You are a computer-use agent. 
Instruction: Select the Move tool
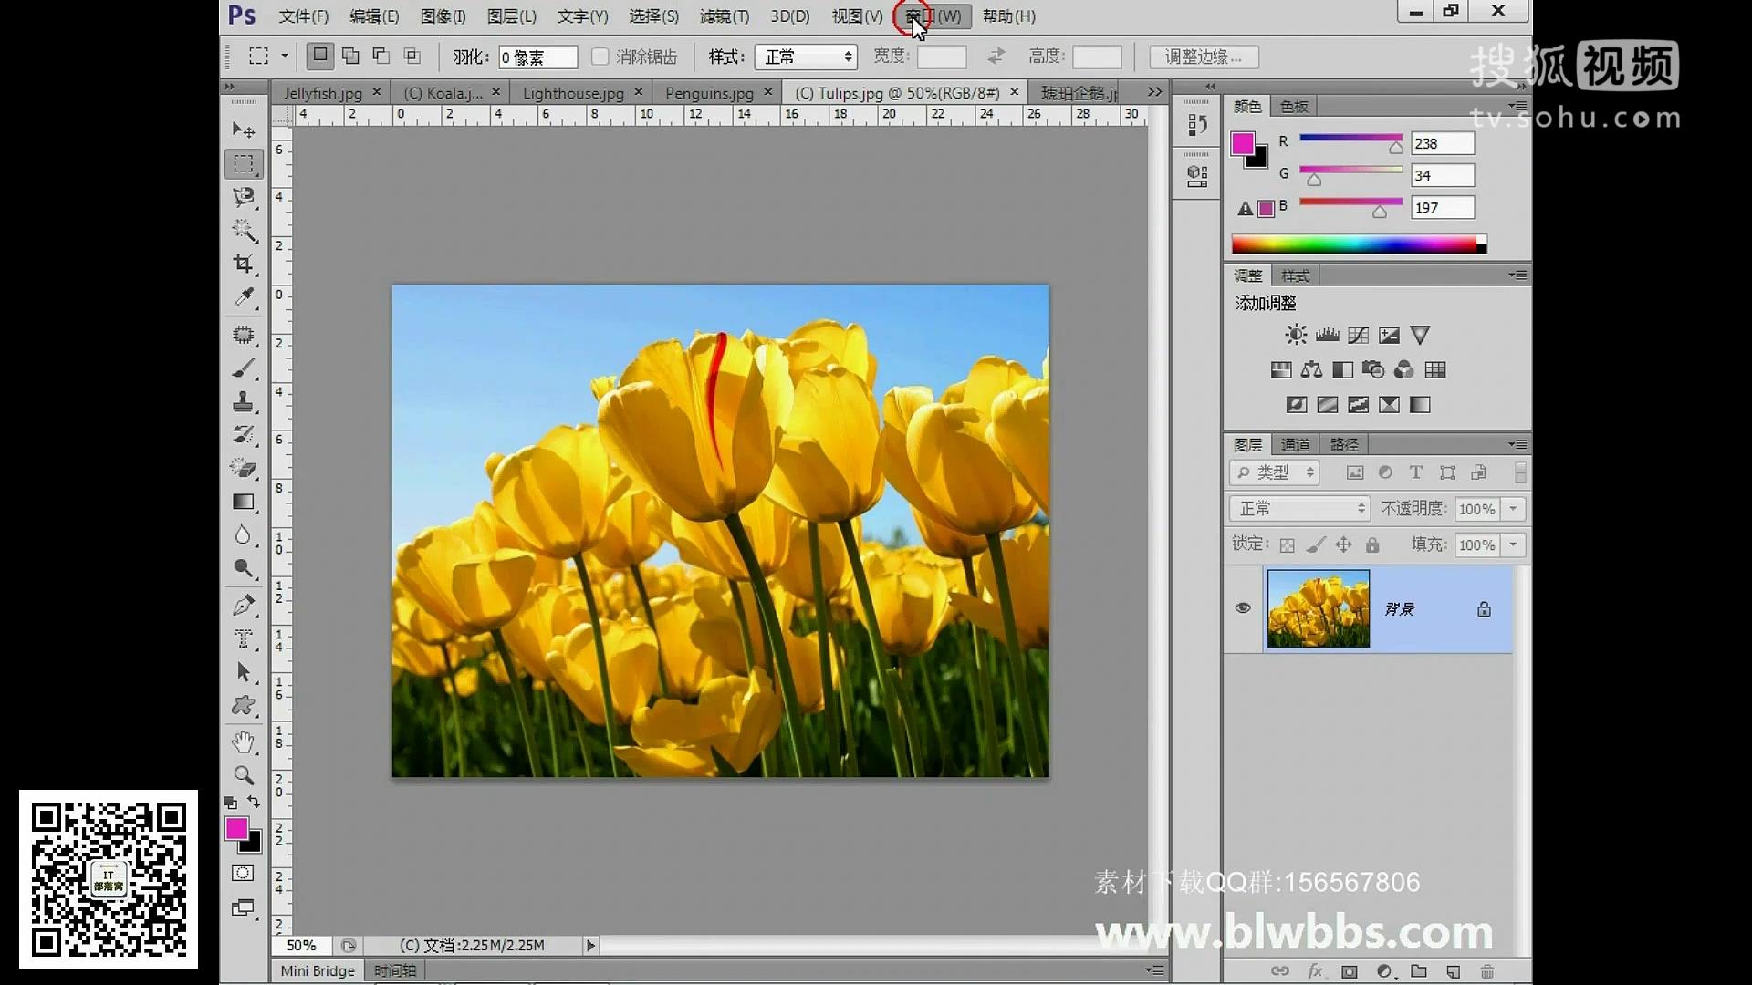pos(244,130)
